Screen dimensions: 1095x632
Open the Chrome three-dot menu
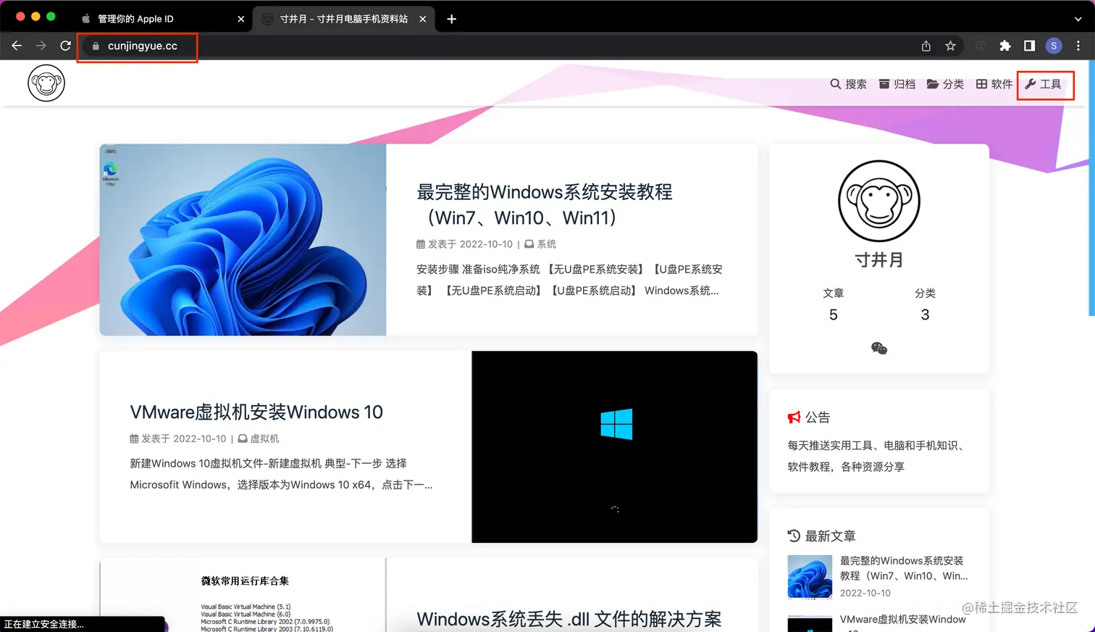pyautogui.click(x=1078, y=46)
